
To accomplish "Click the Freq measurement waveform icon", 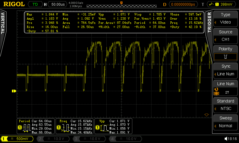I will (x=66, y=128).
